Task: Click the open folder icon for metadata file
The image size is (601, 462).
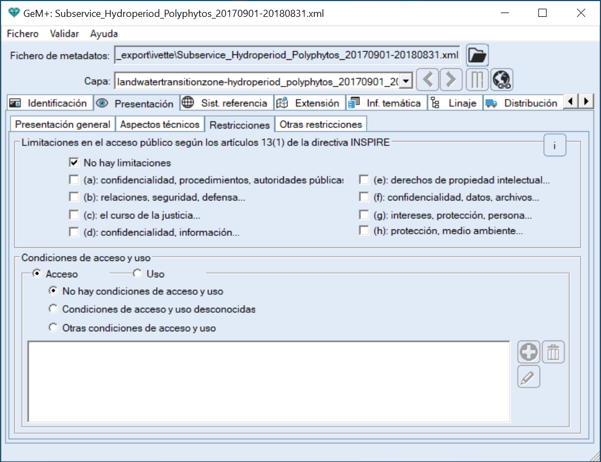Action: [477, 55]
